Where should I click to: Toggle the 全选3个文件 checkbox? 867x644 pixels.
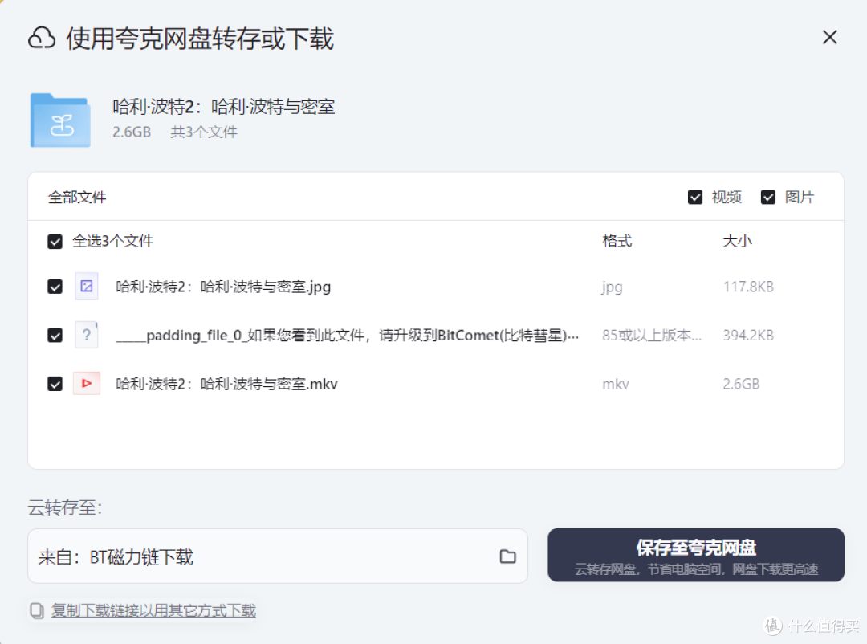[55, 242]
